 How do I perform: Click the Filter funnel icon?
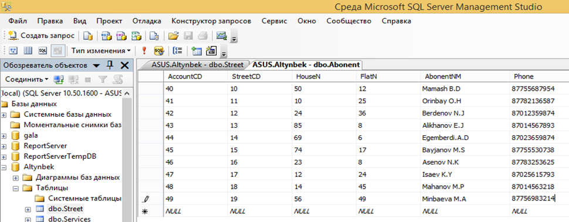coord(103,79)
